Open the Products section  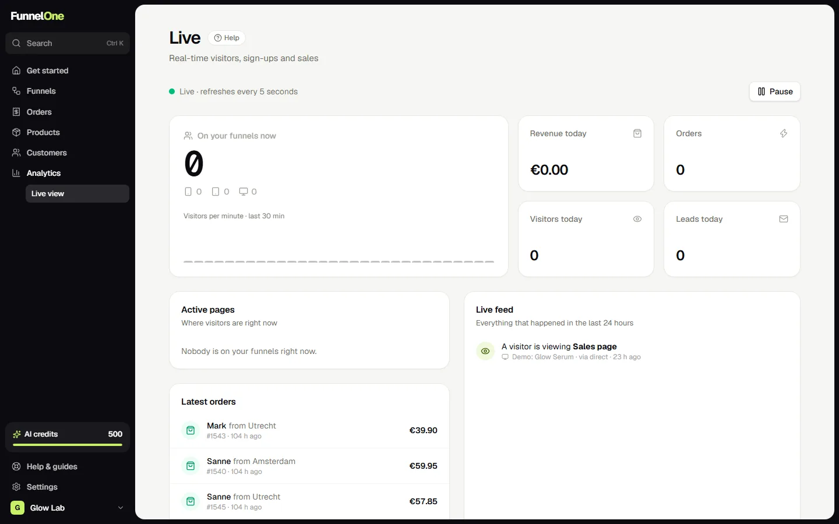[x=68, y=132]
